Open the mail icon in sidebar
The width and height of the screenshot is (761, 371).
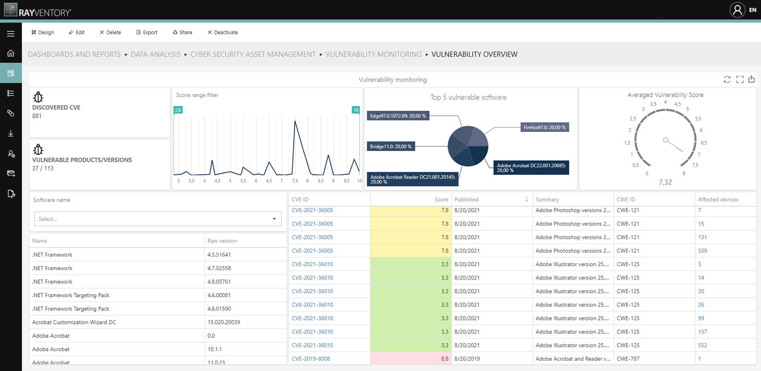(x=11, y=173)
